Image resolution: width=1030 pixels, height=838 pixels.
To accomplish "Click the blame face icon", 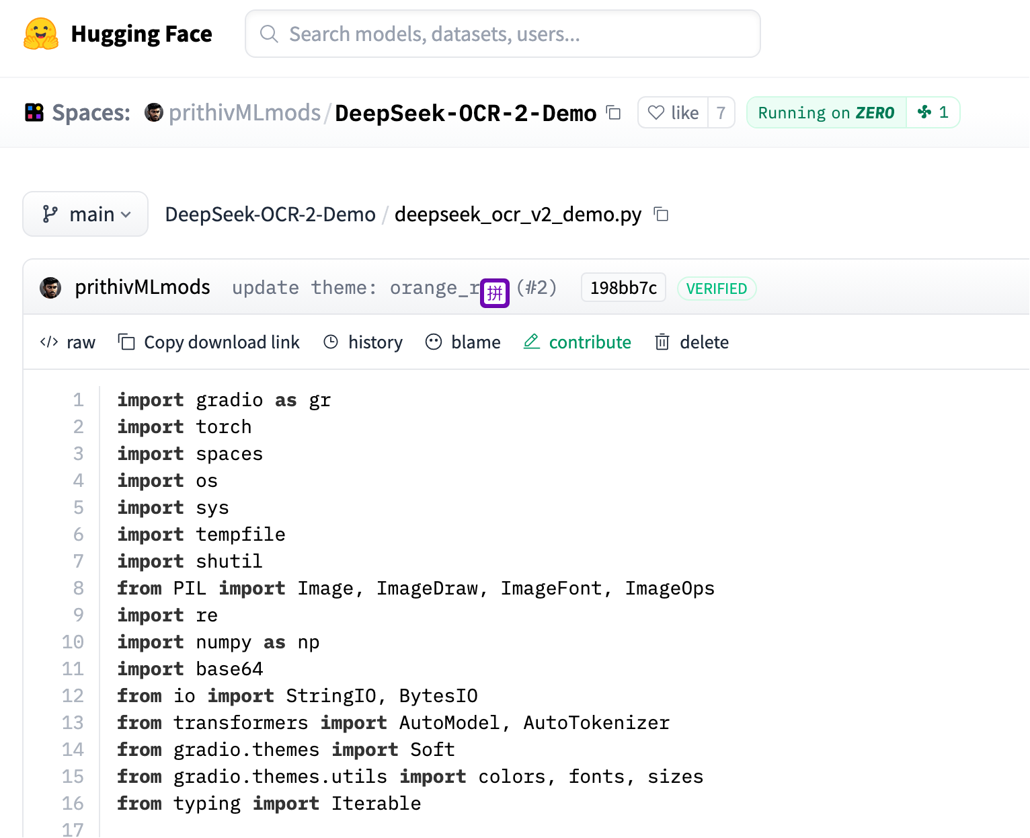I will (434, 342).
